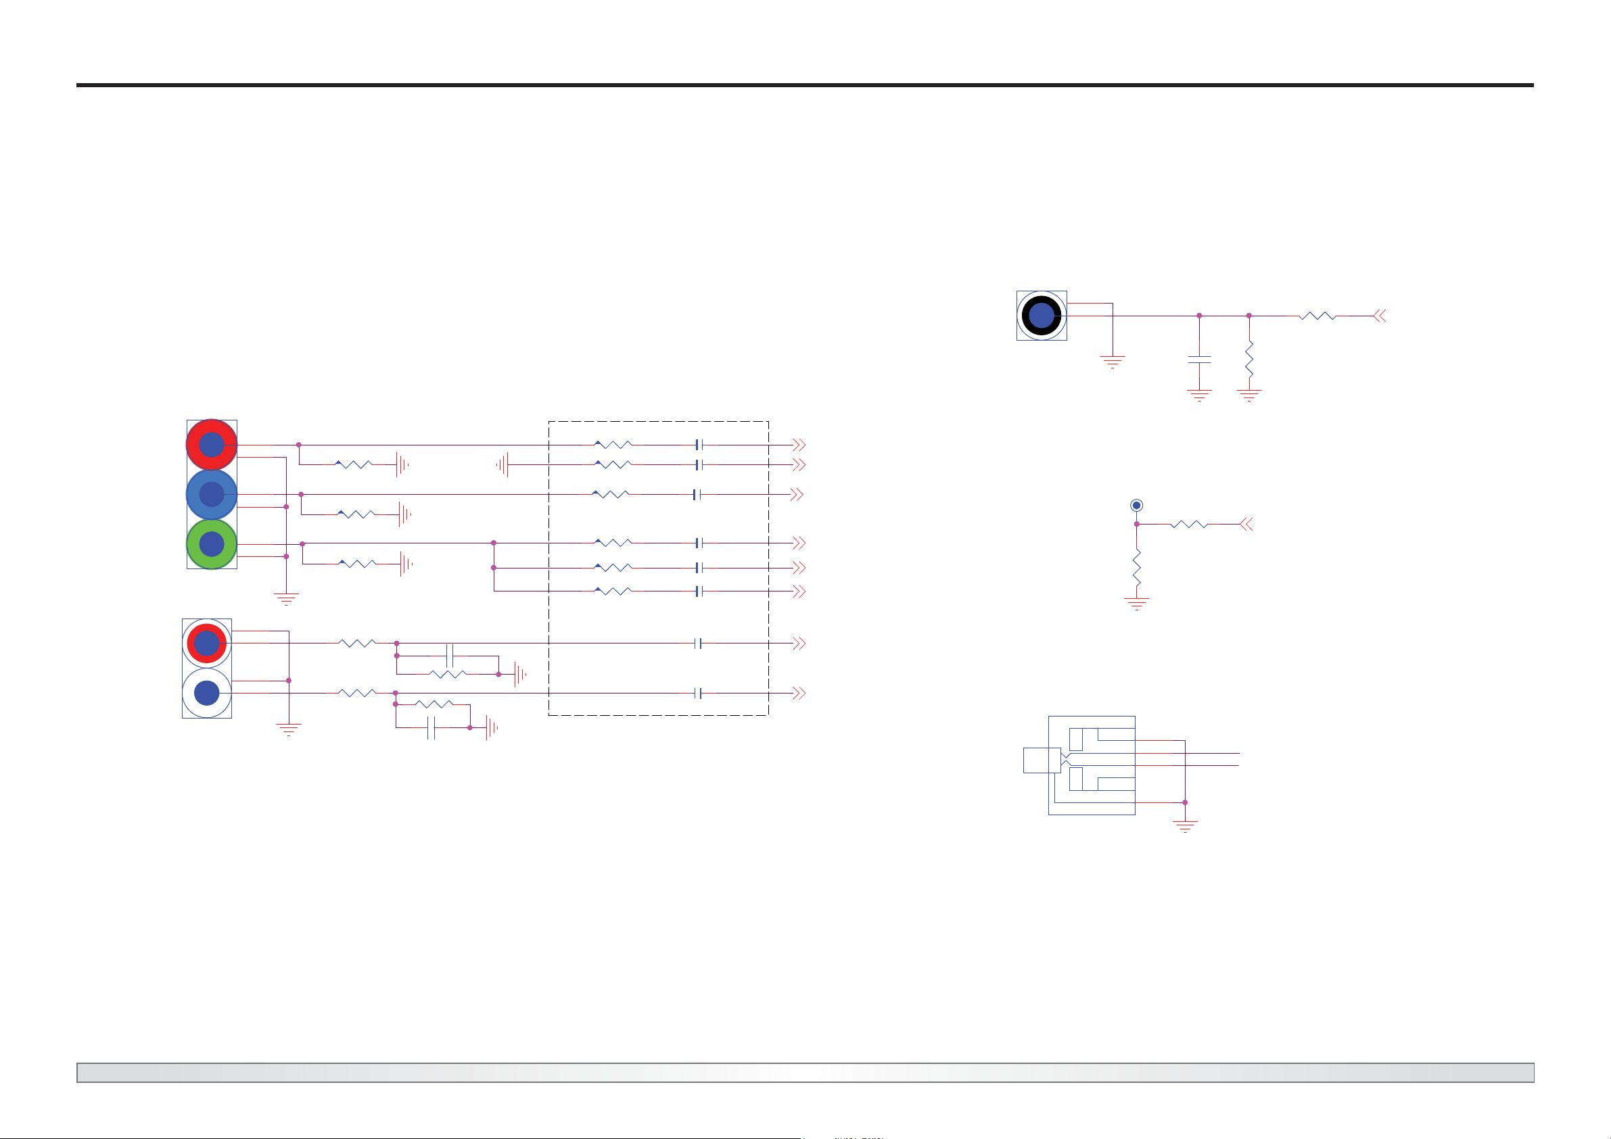This screenshot has height=1139, width=1611.
Task: Select the large red RCA jack symbol
Action: click(211, 445)
